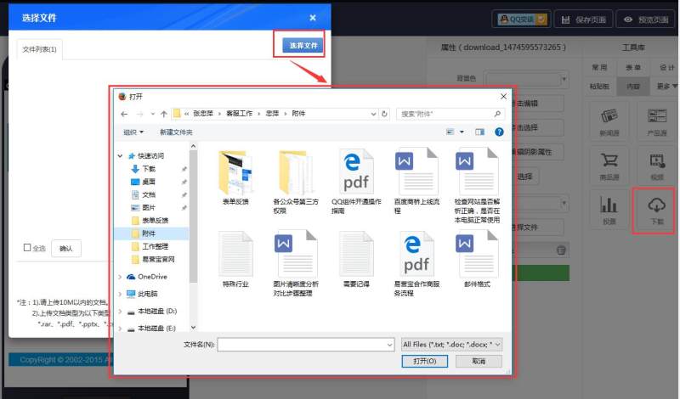Open the 表单反馈 folder thumbnail
680x399 pixels.
[235, 173]
